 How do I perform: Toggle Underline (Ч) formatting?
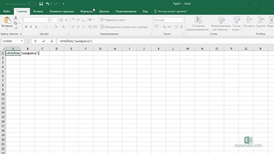pyautogui.click(x=36, y=27)
